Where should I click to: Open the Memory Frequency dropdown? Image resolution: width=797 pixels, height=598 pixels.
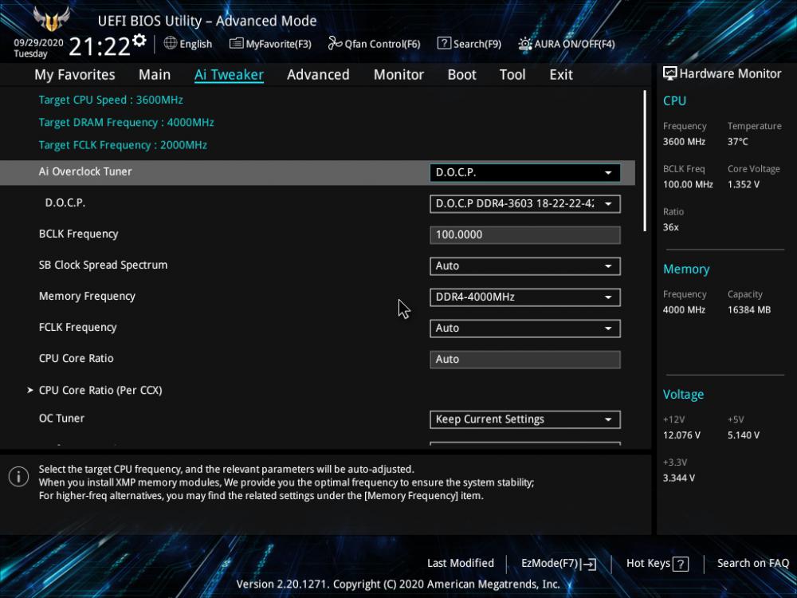pos(525,297)
